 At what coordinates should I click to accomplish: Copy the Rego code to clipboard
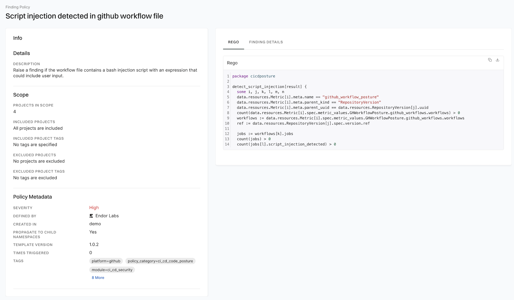(490, 60)
